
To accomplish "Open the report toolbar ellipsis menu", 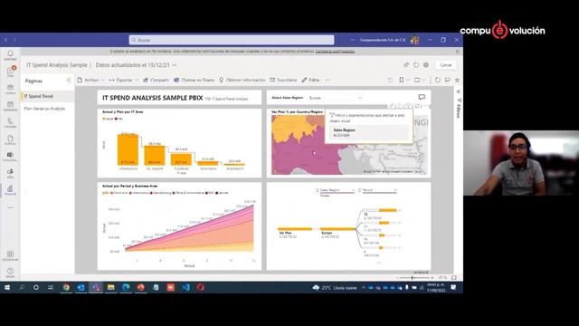I will (327, 80).
